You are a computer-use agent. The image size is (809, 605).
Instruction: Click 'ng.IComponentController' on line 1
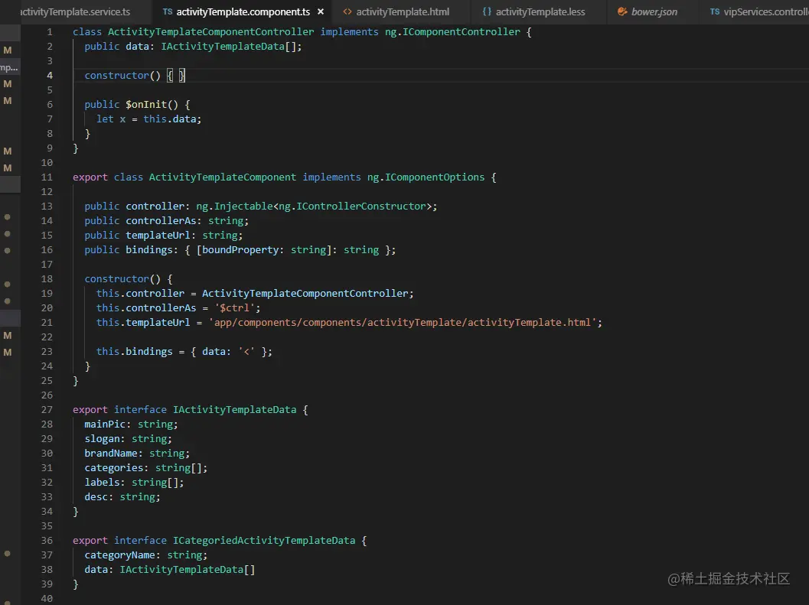coord(452,32)
